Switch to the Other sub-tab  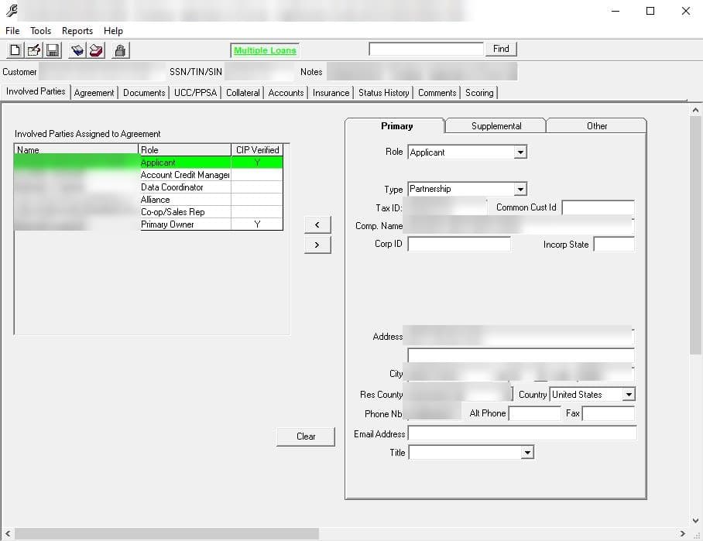pos(596,126)
